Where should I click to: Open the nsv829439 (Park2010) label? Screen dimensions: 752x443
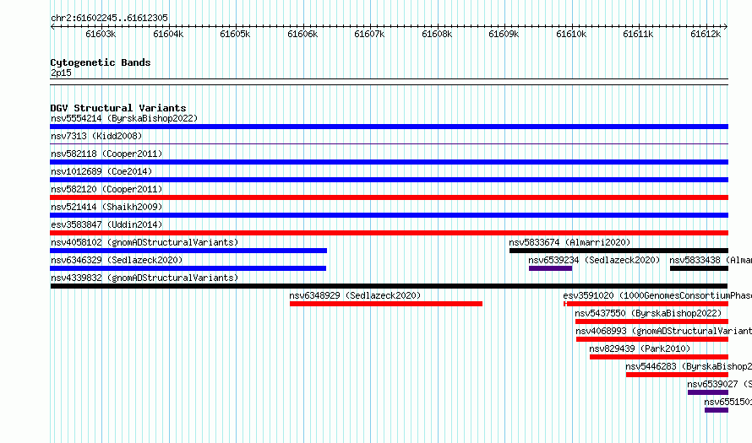click(x=640, y=348)
